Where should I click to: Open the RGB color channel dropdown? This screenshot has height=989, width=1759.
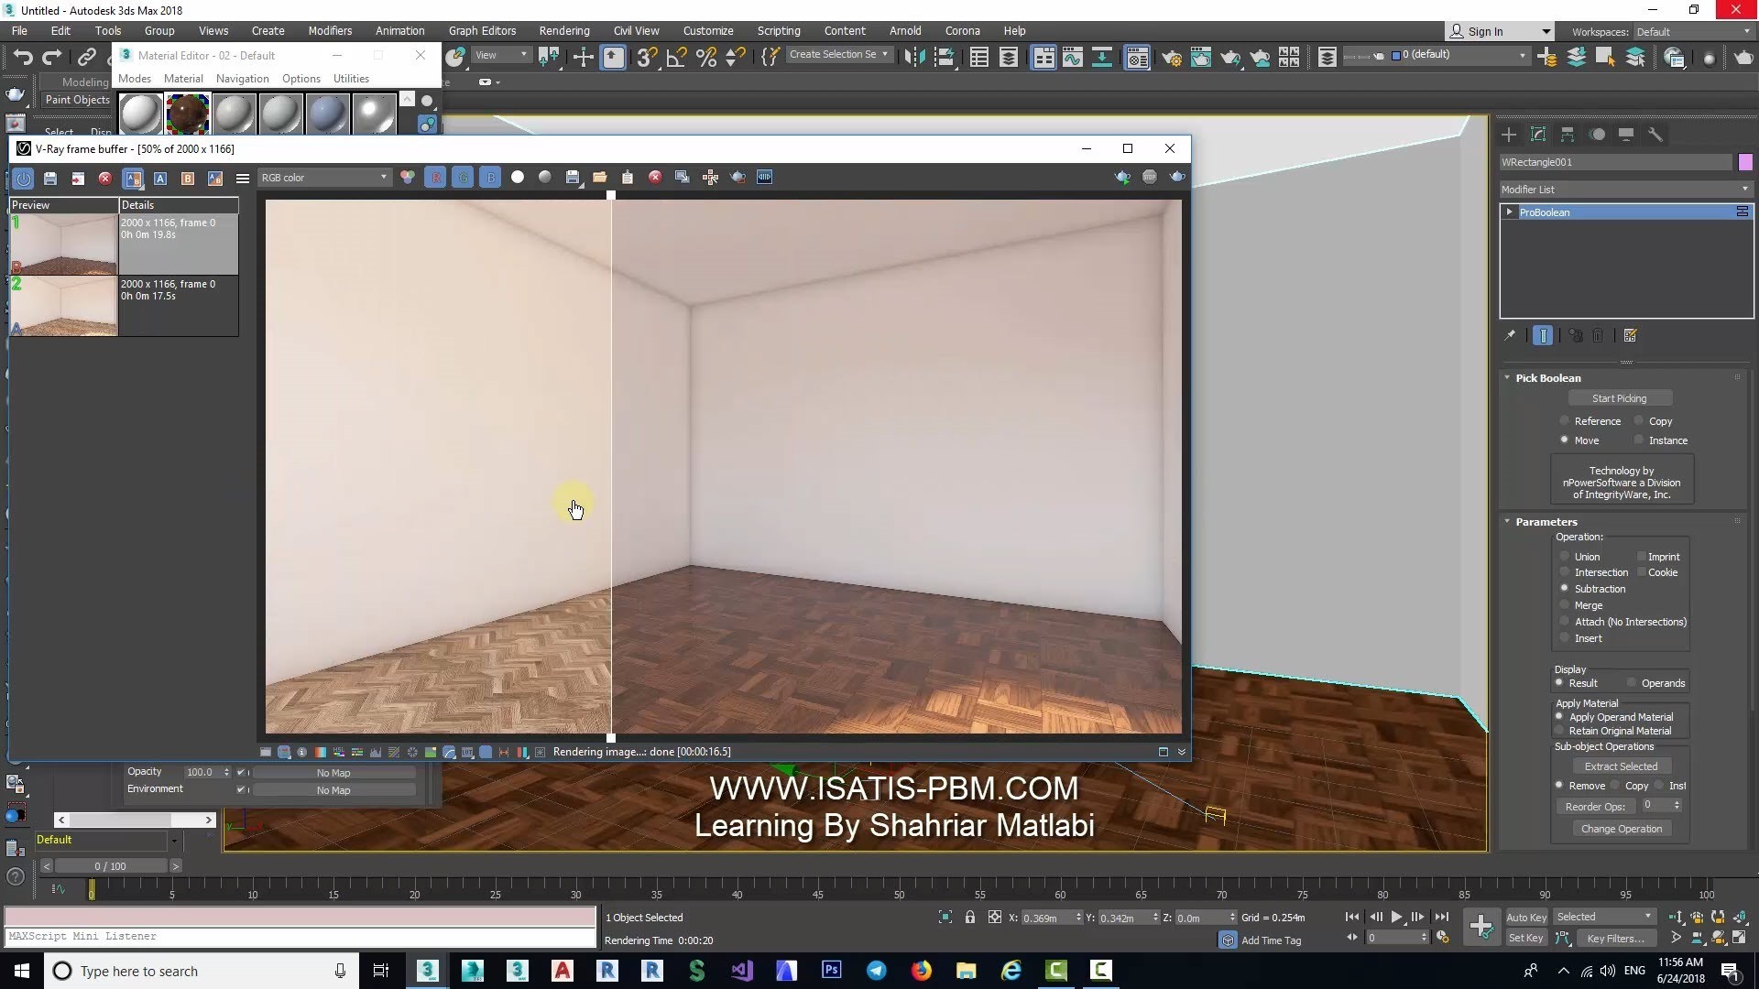tap(325, 178)
